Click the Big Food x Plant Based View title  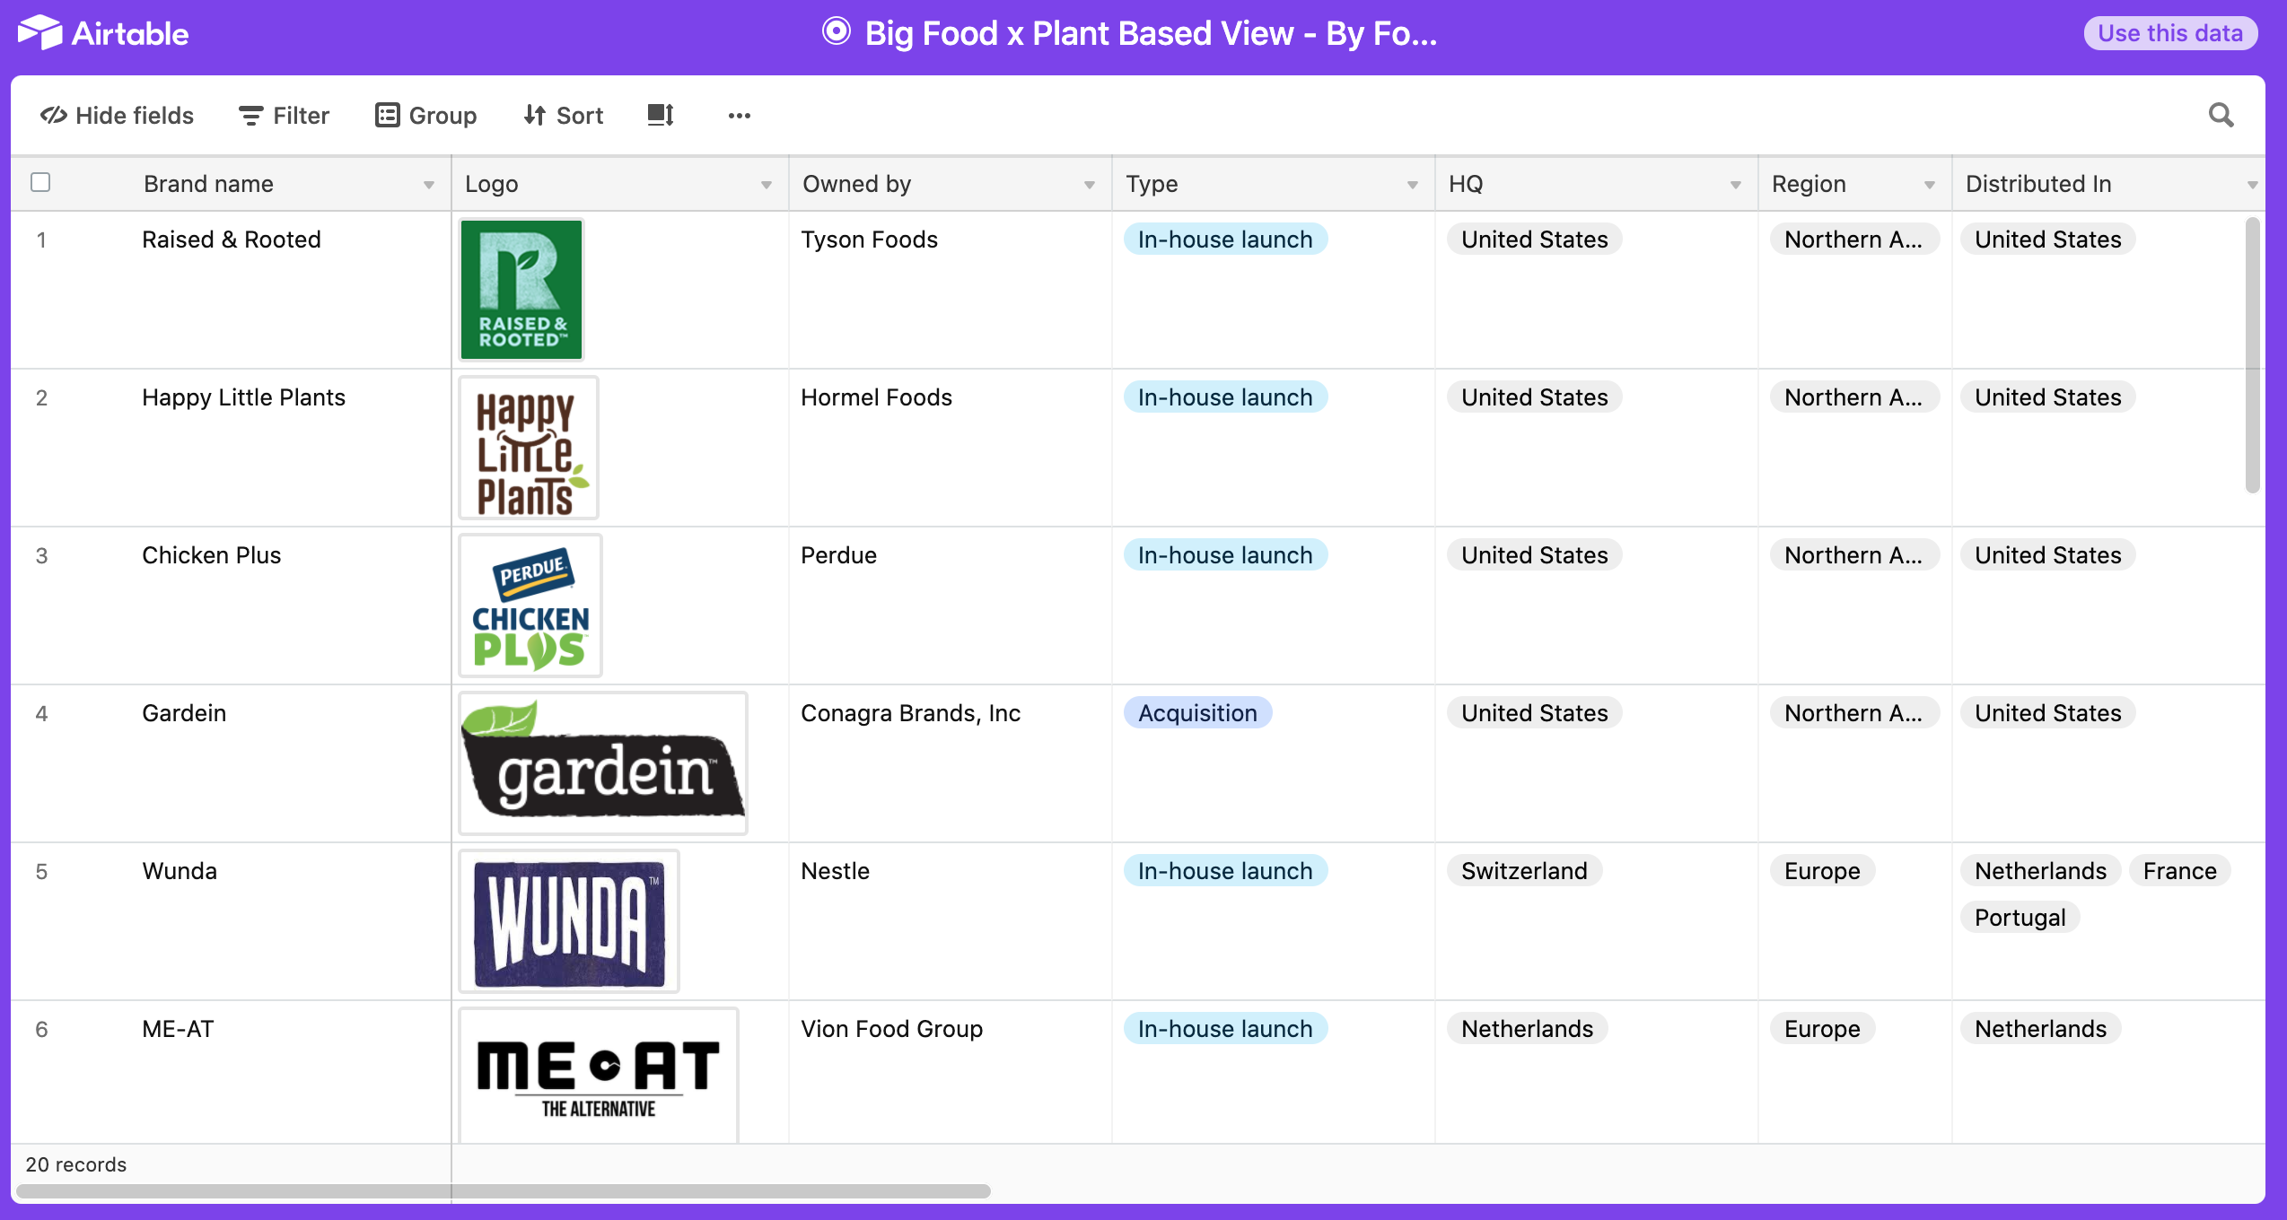point(1151,33)
